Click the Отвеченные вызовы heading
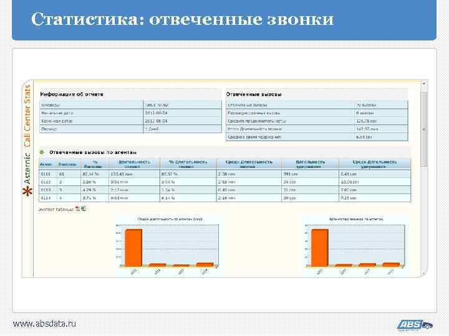The width and height of the screenshot is (449, 336). coord(254,95)
